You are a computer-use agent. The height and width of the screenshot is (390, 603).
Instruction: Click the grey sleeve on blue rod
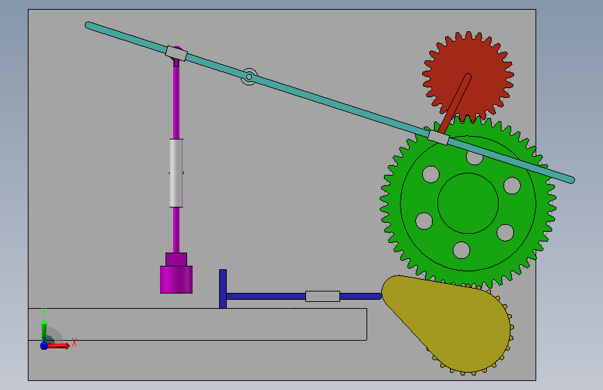point(323,296)
